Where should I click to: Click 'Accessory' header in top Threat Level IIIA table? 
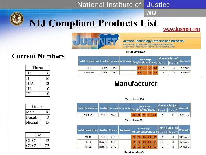pos(126,61)
